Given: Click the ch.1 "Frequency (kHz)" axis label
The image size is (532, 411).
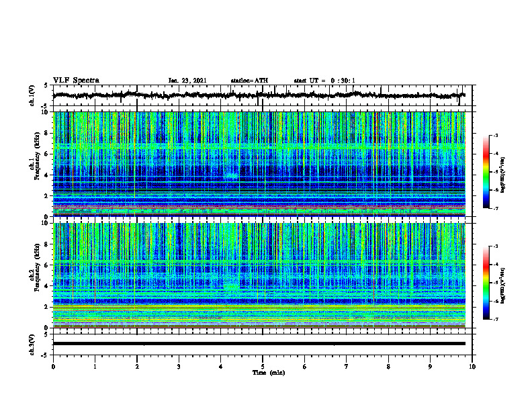Looking at the screenshot, I should pyautogui.click(x=37, y=156).
